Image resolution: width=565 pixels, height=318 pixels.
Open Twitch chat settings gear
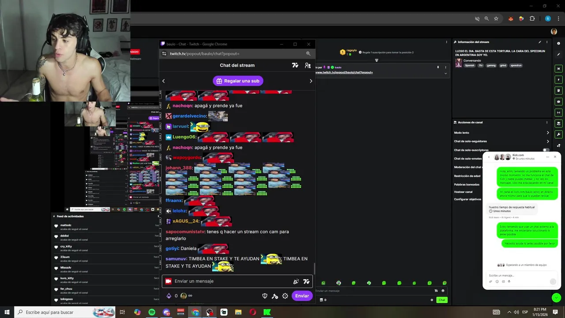(285, 296)
